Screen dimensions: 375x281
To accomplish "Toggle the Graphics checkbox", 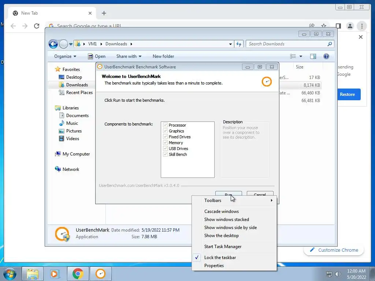I will tap(165, 131).
